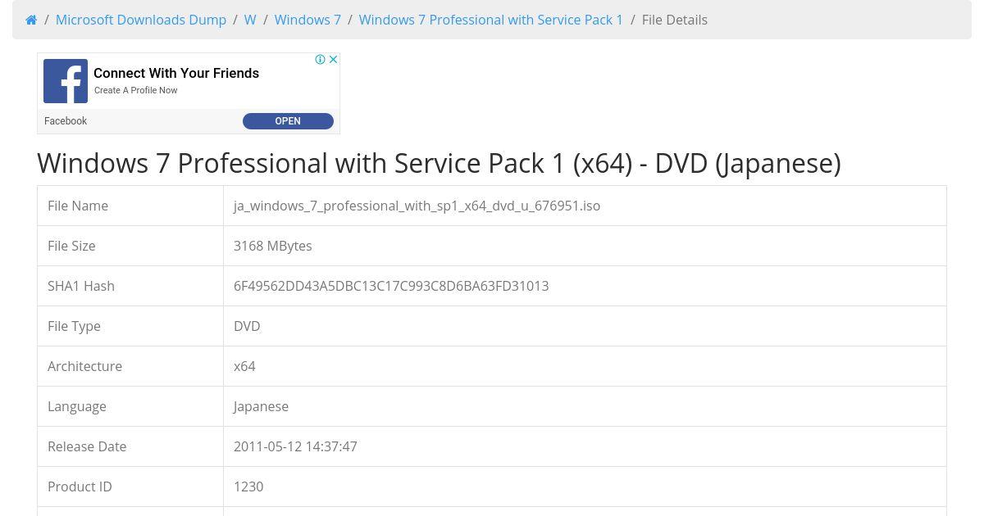Viewport: 984px width, 516px height.
Task: Select the File Type label cell
Action: (130, 326)
